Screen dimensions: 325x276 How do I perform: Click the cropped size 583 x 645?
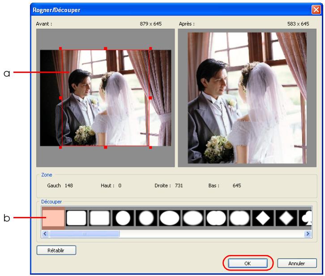(298, 24)
